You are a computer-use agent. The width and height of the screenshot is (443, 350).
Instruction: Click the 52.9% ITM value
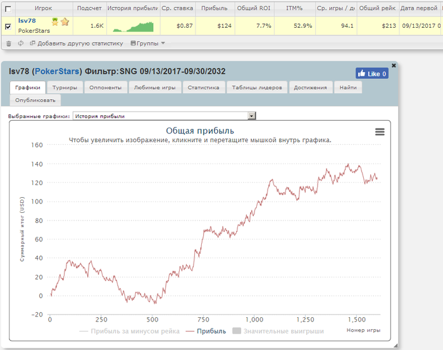303,26
